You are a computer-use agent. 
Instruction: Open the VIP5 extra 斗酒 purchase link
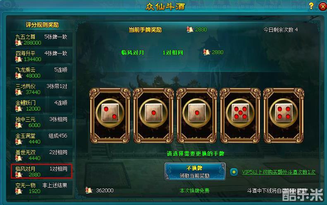(x=279, y=172)
